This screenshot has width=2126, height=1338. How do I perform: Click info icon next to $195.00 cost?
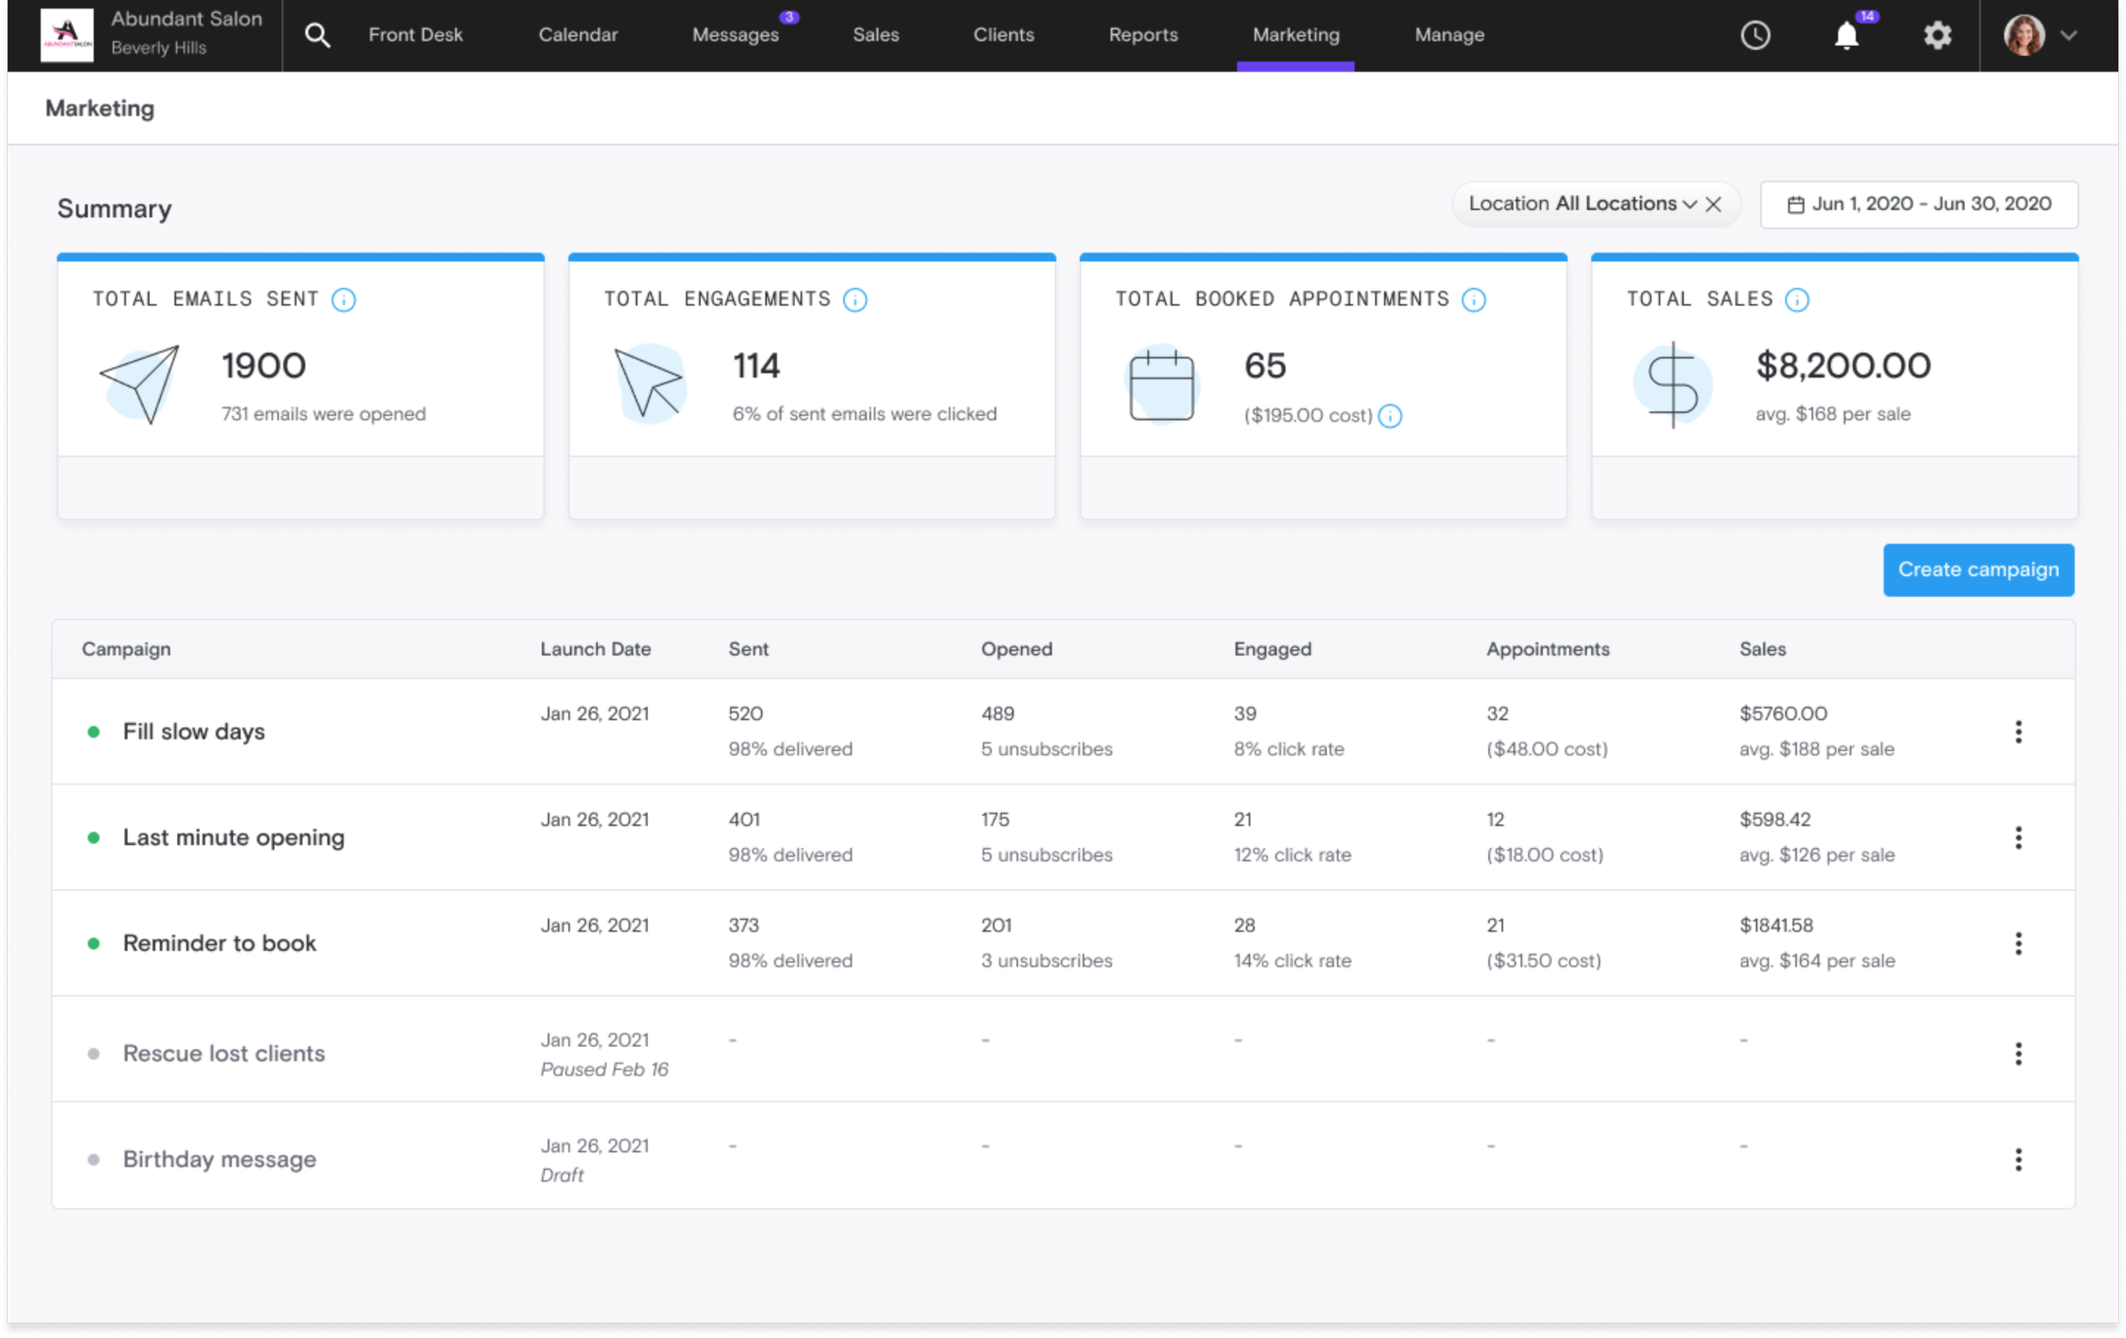[x=1390, y=416]
